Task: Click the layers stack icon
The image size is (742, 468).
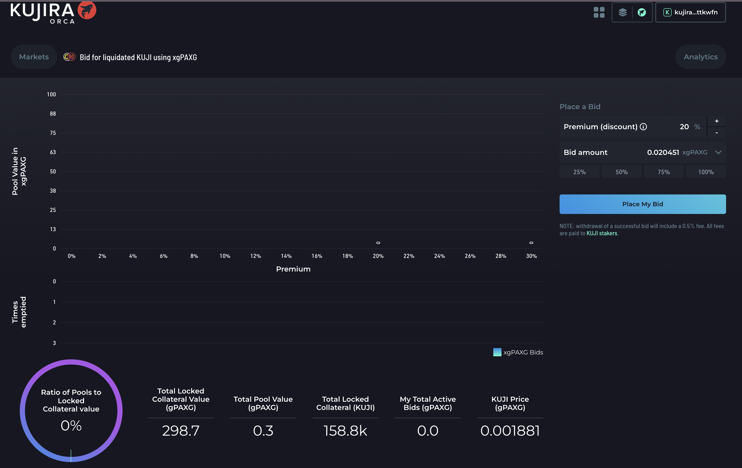Action: [x=623, y=12]
